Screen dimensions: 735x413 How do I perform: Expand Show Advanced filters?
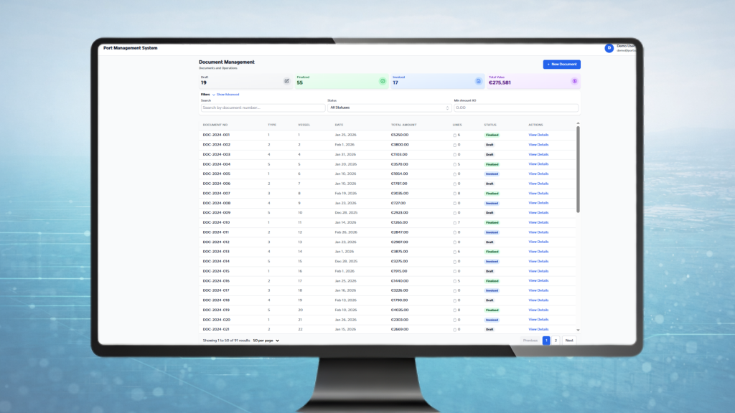(228, 95)
